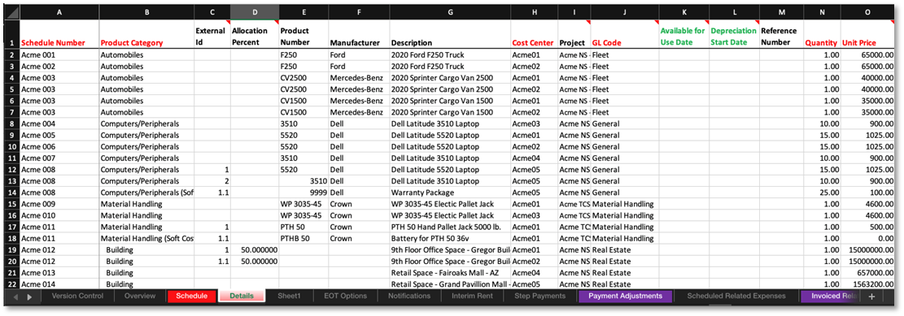
Task: Click the Real Estate GL Code cell row 21
Action: coord(624,272)
